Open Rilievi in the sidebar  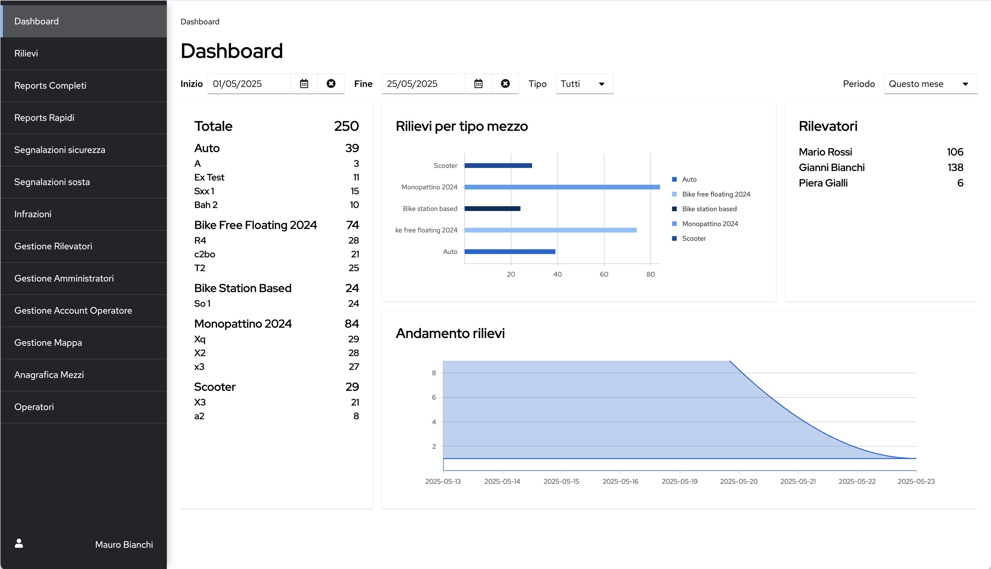[26, 54]
